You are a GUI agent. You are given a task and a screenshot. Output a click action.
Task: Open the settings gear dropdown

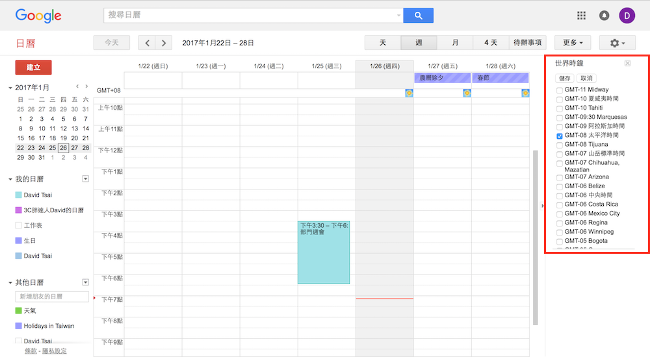(x=617, y=43)
